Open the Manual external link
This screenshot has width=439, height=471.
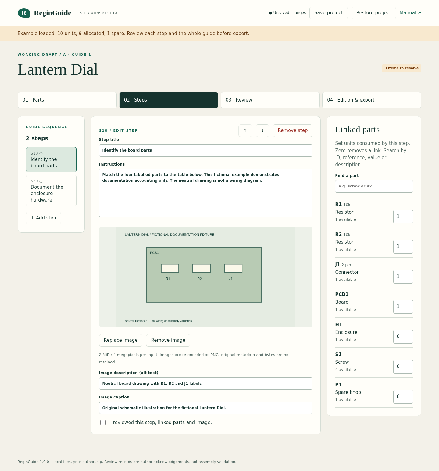pos(410,13)
